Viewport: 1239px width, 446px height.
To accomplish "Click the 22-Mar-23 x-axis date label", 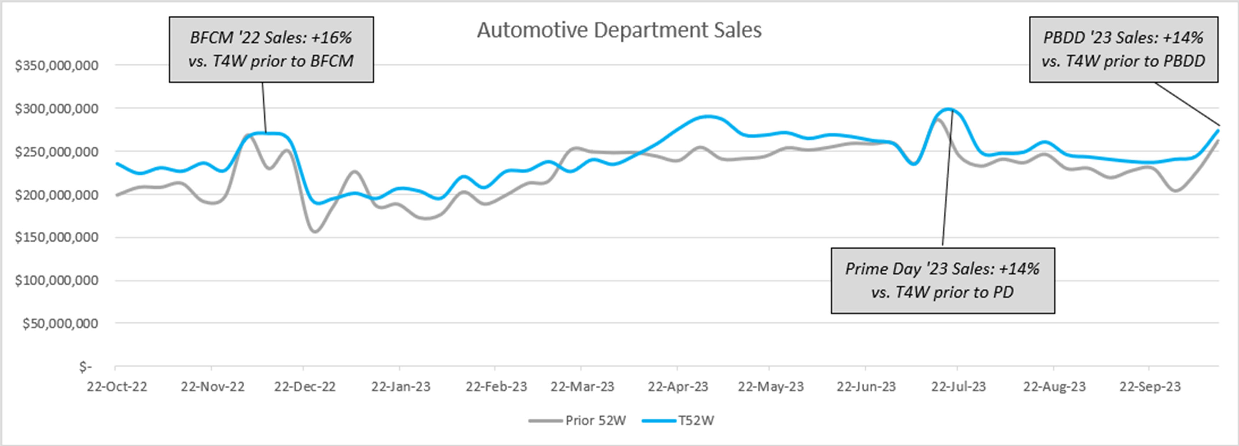I will coord(583,386).
